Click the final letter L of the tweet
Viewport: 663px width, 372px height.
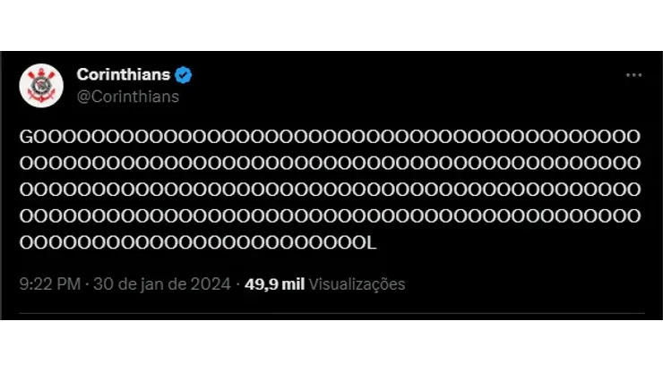(368, 242)
